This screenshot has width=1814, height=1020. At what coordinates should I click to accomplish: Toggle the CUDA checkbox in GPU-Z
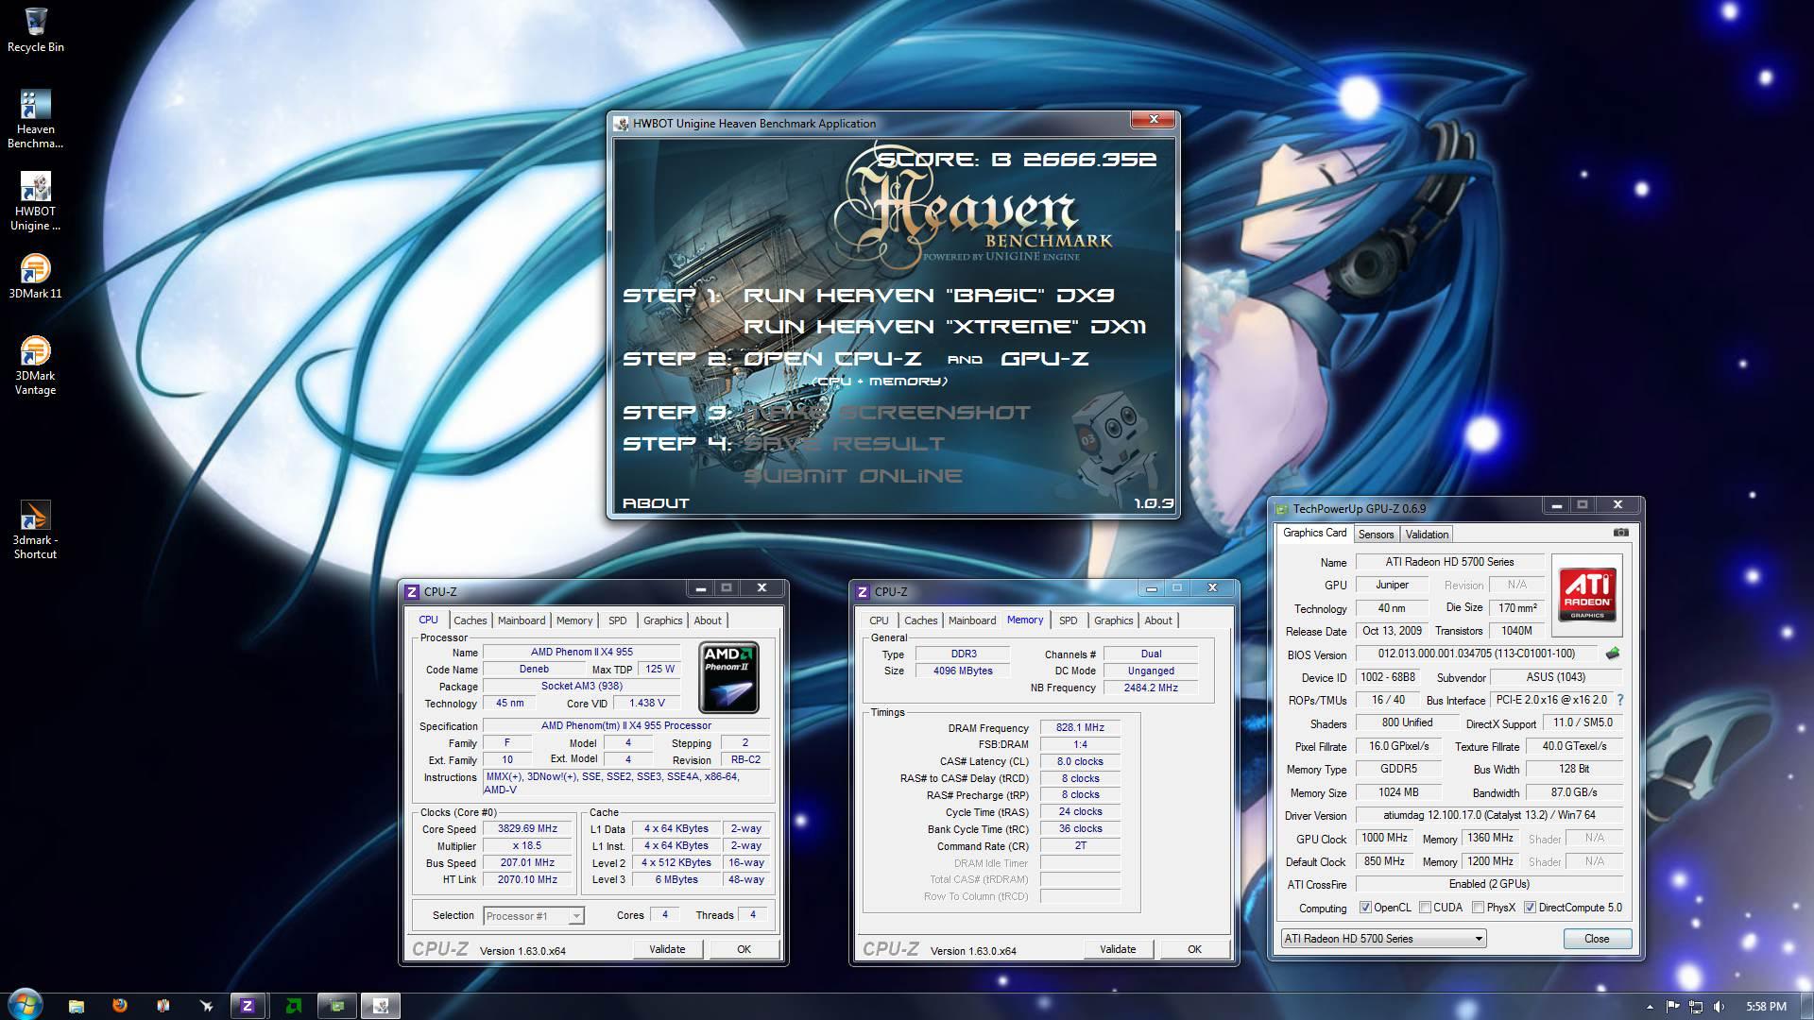pyautogui.click(x=1425, y=908)
